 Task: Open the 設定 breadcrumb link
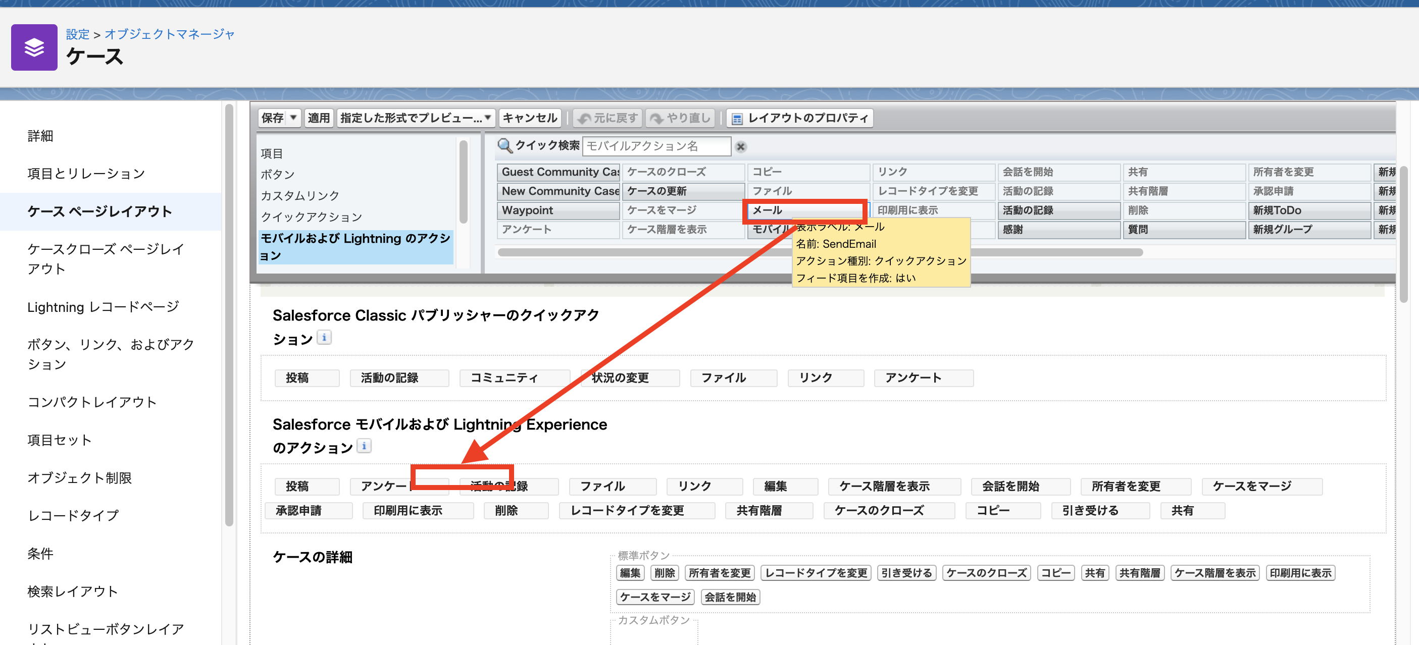coord(78,34)
